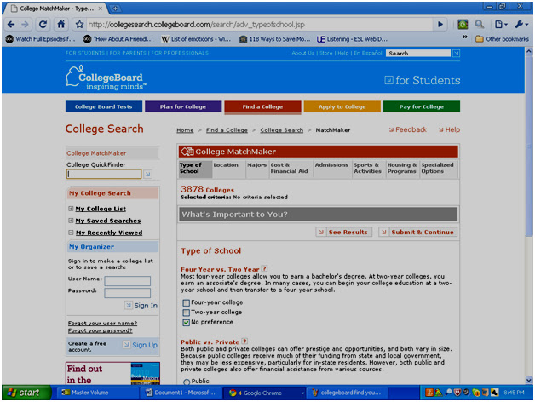Open help icon beside Four Year vs. Two Year

264,268
